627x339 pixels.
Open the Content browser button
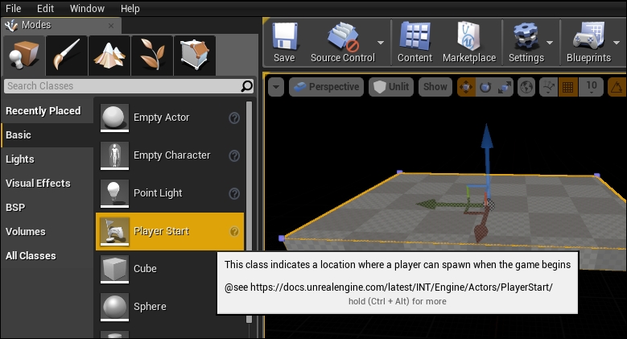[415, 43]
